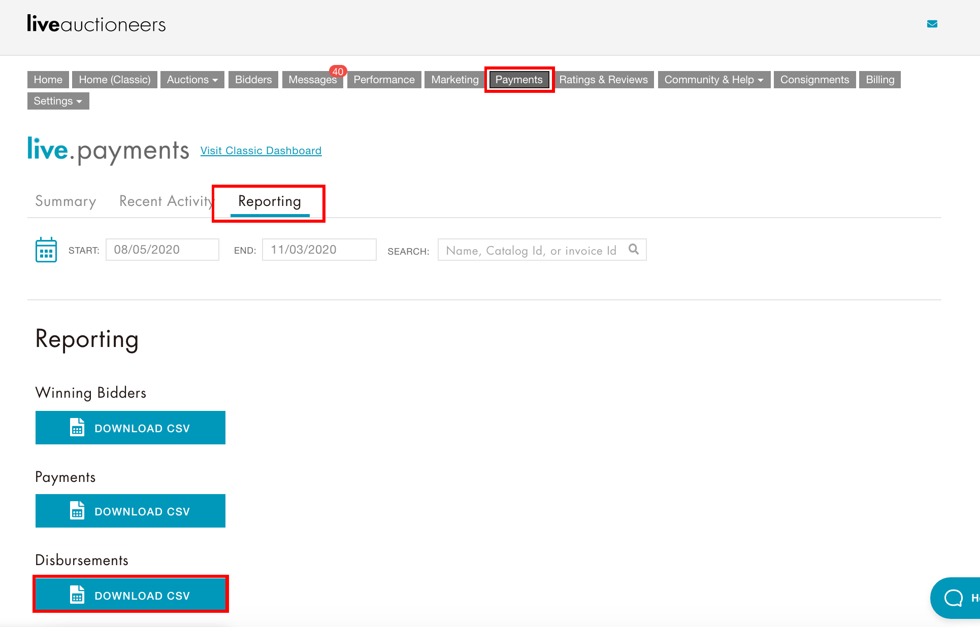
Task: Open Home (Classic) nav item
Action: 115,80
